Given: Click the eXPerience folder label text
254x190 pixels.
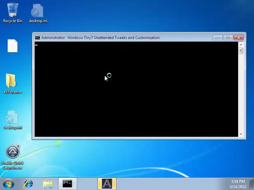Looking at the screenshot, I should [x=13, y=92].
